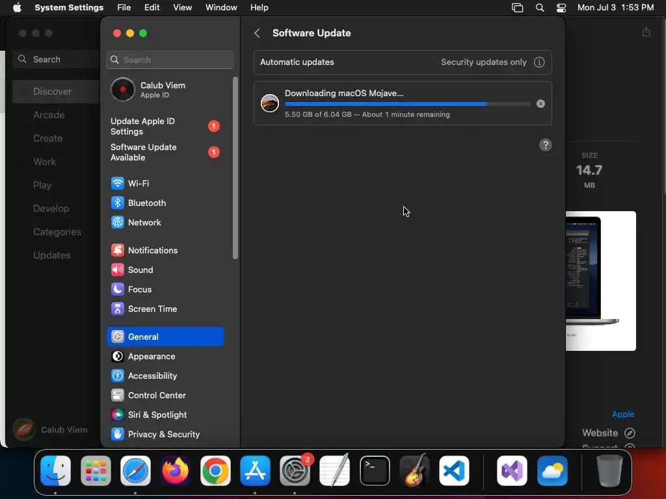666x499 pixels.
Task: Open Trash from the Dock
Action: [609, 470]
